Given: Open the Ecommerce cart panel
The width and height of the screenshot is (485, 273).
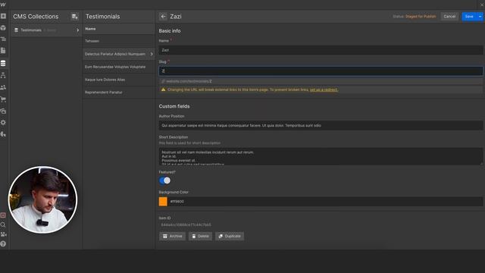Looking at the screenshot, I should (3, 99).
